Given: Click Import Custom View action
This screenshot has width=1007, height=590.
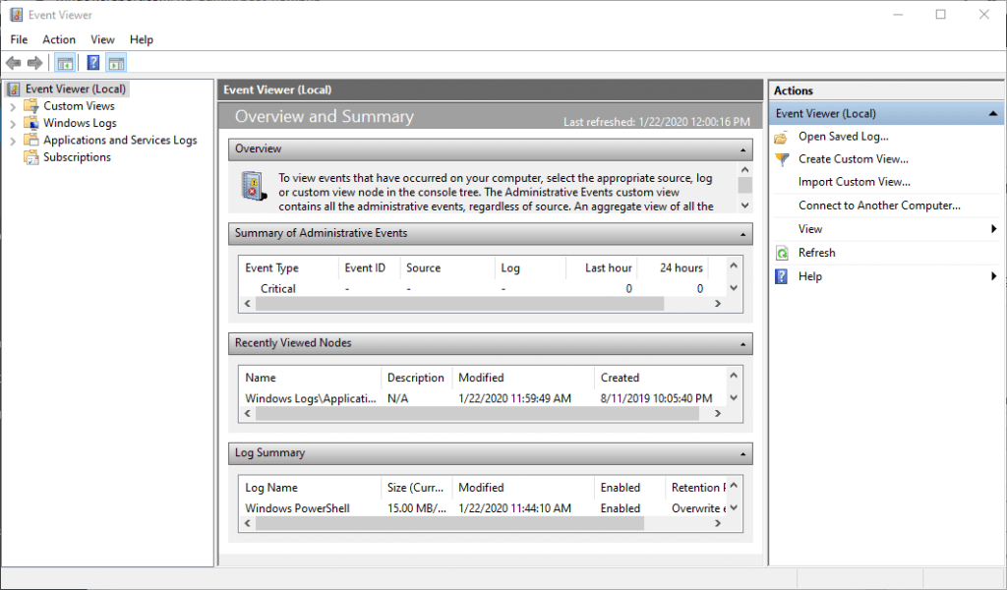Looking at the screenshot, I should [x=854, y=182].
